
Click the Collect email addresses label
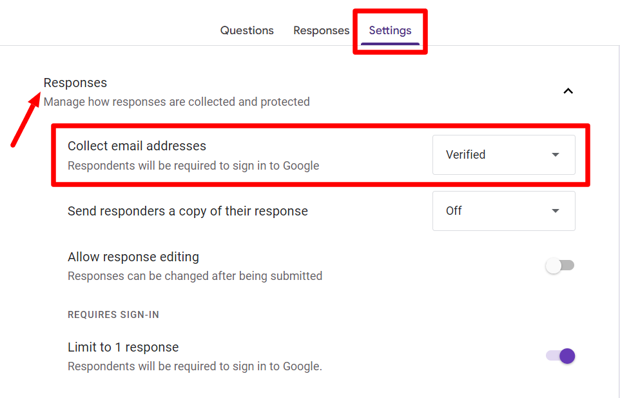[137, 146]
